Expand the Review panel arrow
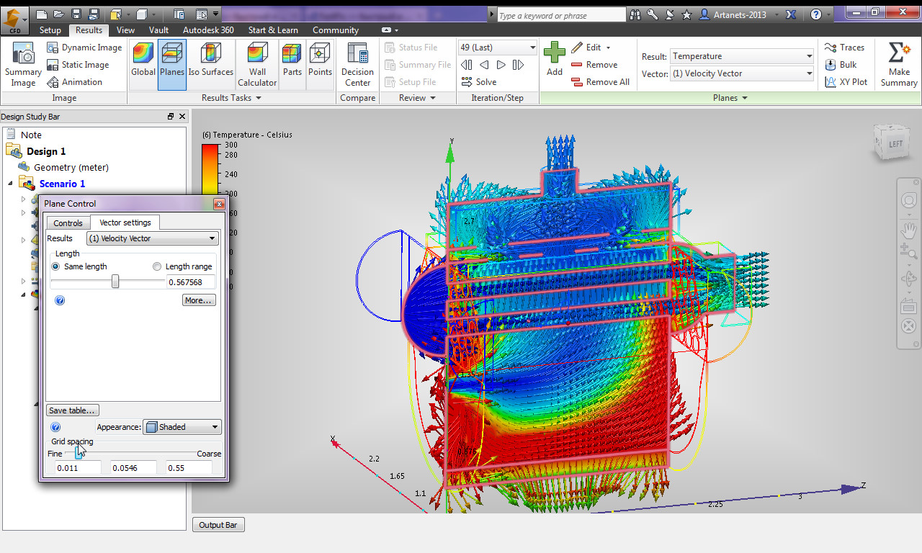This screenshot has height=553, width=922. pyautogui.click(x=433, y=98)
